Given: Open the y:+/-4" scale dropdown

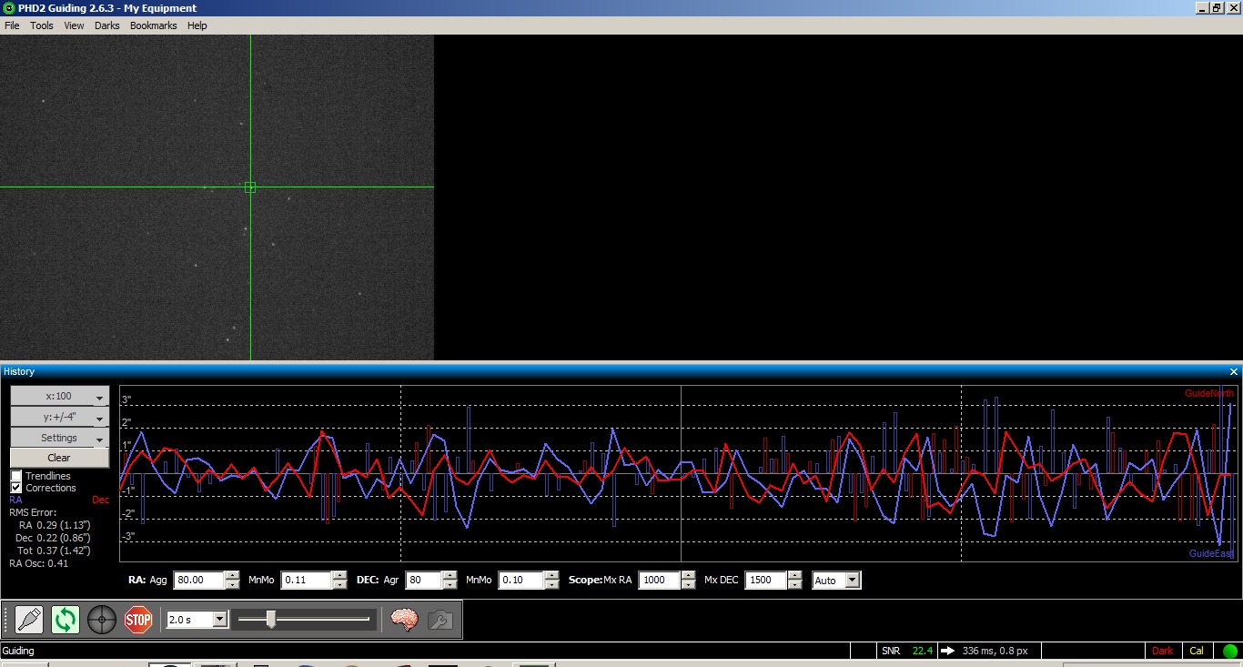Looking at the screenshot, I should pos(60,418).
